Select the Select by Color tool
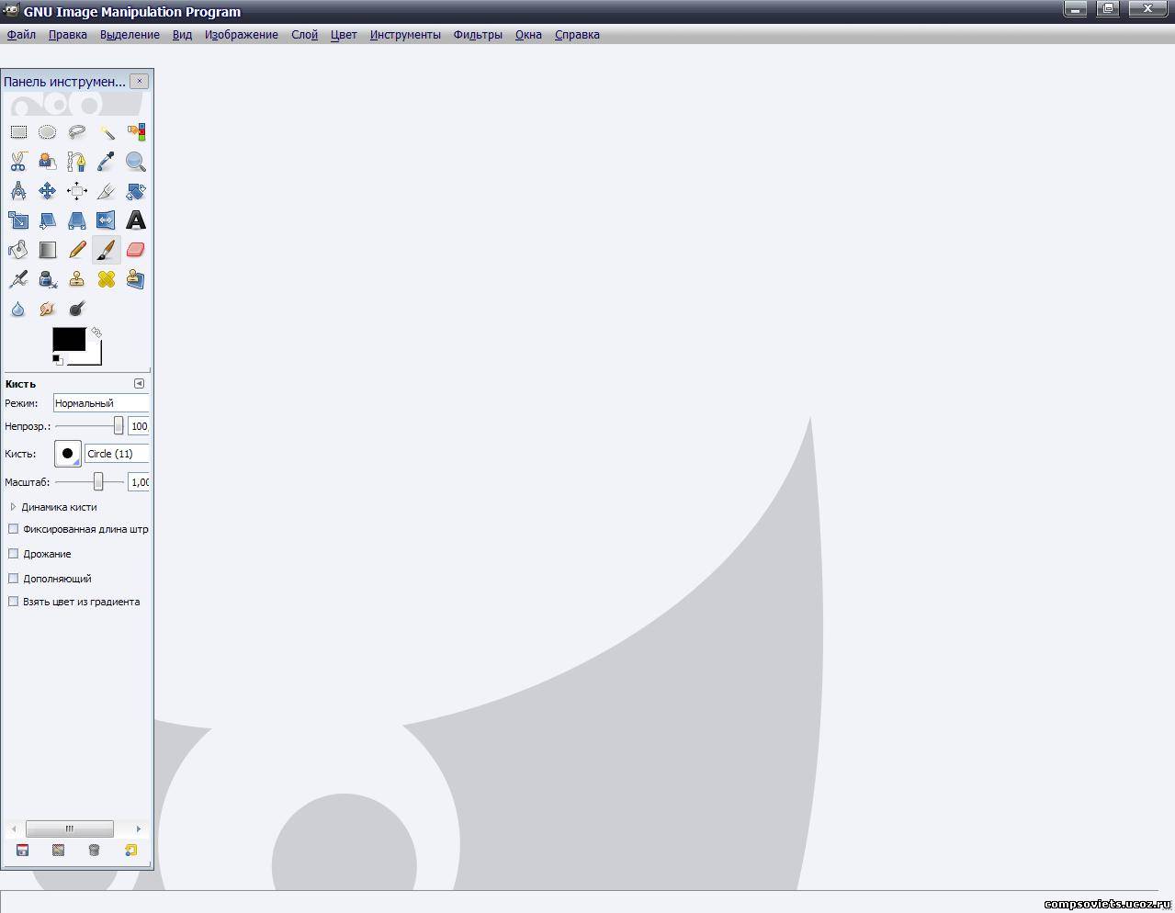Viewport: 1175px width, 913px height. (x=136, y=132)
